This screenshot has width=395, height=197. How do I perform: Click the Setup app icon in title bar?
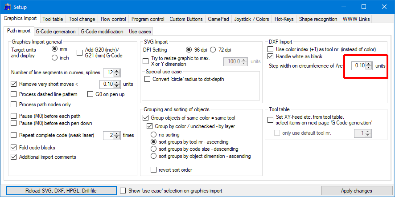[x=8, y=7]
